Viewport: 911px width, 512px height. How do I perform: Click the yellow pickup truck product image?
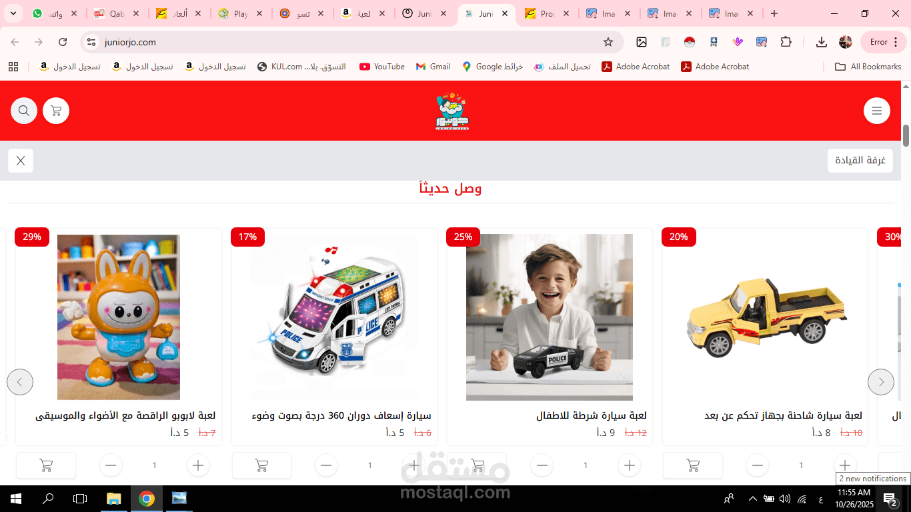[x=766, y=317]
